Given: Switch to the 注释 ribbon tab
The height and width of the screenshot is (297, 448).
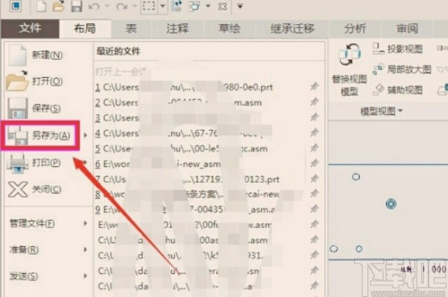Looking at the screenshot, I should tap(177, 29).
